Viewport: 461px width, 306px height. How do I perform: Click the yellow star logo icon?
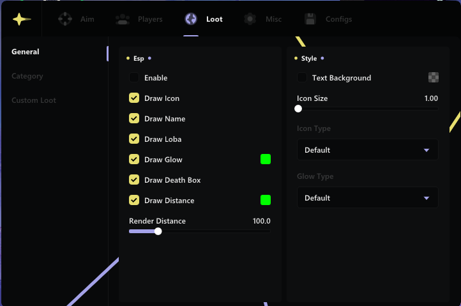pyautogui.click(x=22, y=19)
